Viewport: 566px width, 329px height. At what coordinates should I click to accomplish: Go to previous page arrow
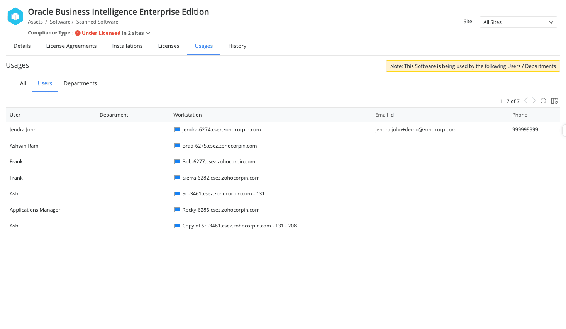(526, 101)
